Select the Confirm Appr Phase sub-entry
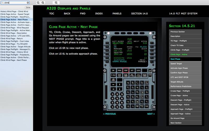This screenshot has width=209, height=131. [185, 73]
